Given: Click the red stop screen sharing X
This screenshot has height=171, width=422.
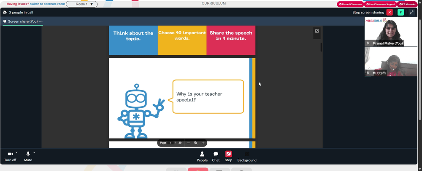Looking at the screenshot, I should [390, 12].
